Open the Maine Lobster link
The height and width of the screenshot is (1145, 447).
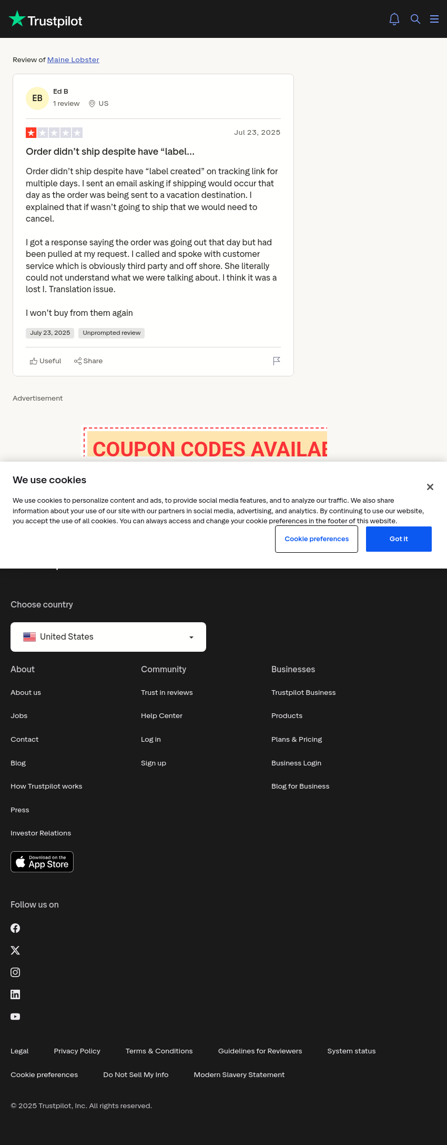click(x=73, y=59)
